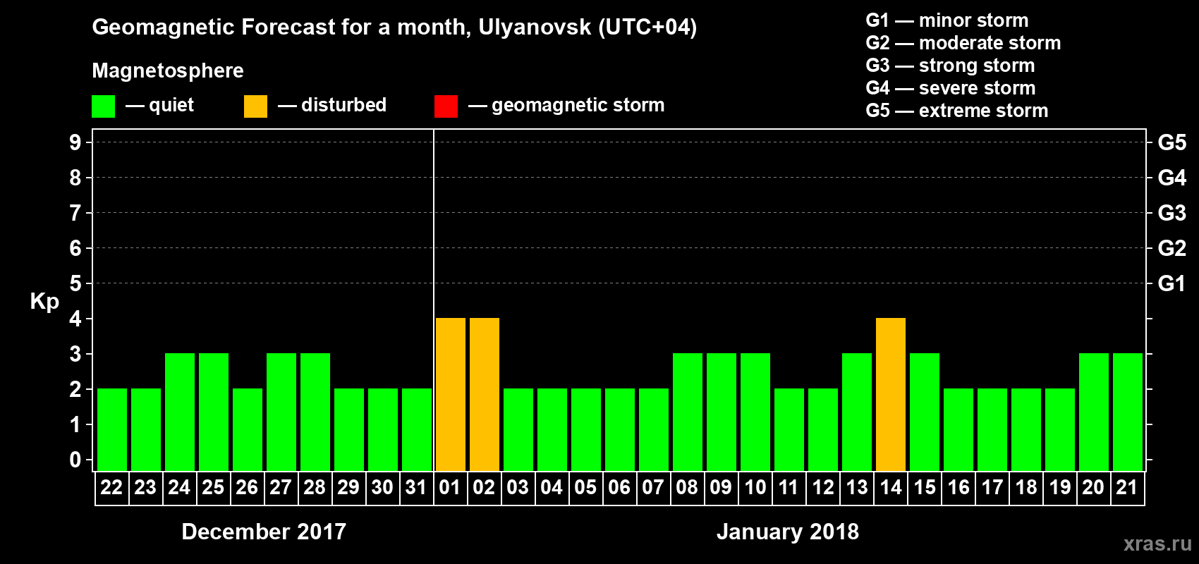Click the green bar for January 15
Screen dimensions: 1199x564
pyautogui.click(x=925, y=412)
